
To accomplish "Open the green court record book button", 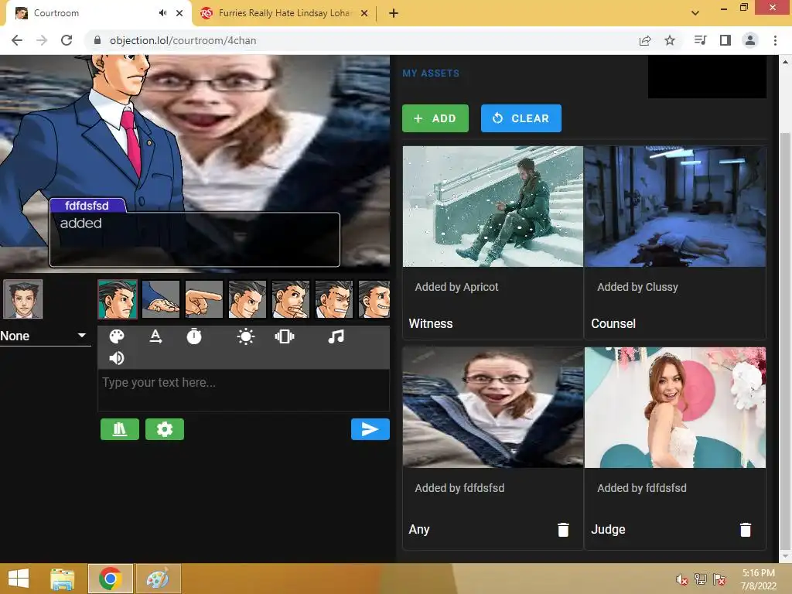I will coord(120,429).
